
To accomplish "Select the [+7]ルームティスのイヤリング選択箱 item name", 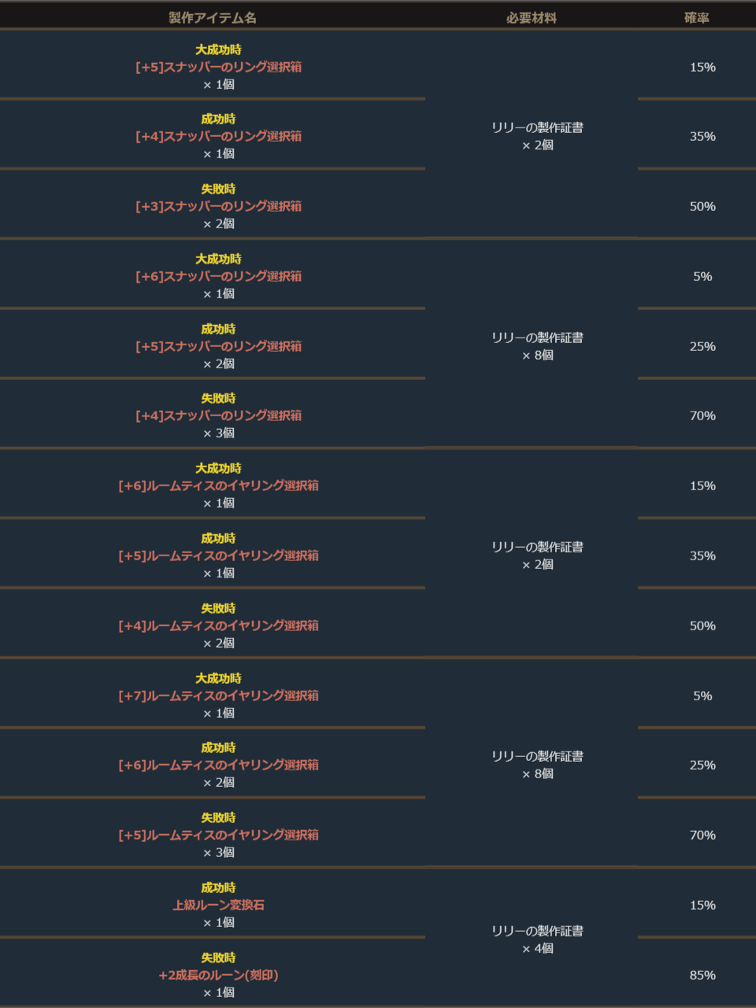I will pyautogui.click(x=218, y=696).
